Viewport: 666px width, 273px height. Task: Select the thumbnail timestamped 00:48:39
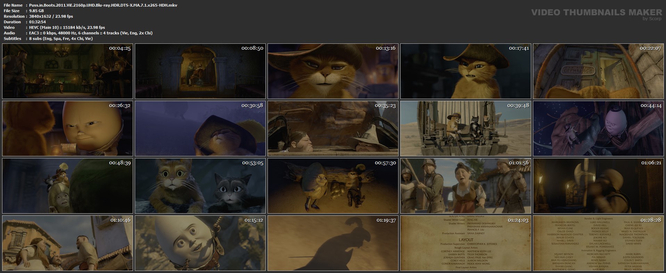click(x=67, y=186)
